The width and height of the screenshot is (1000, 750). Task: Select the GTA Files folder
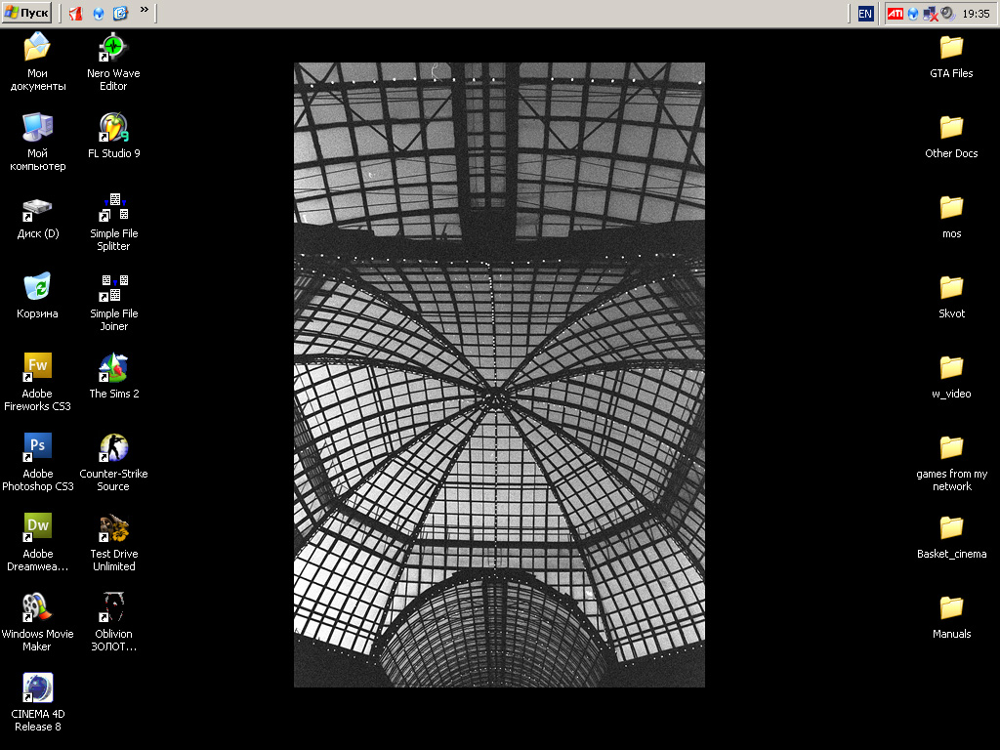[951, 57]
